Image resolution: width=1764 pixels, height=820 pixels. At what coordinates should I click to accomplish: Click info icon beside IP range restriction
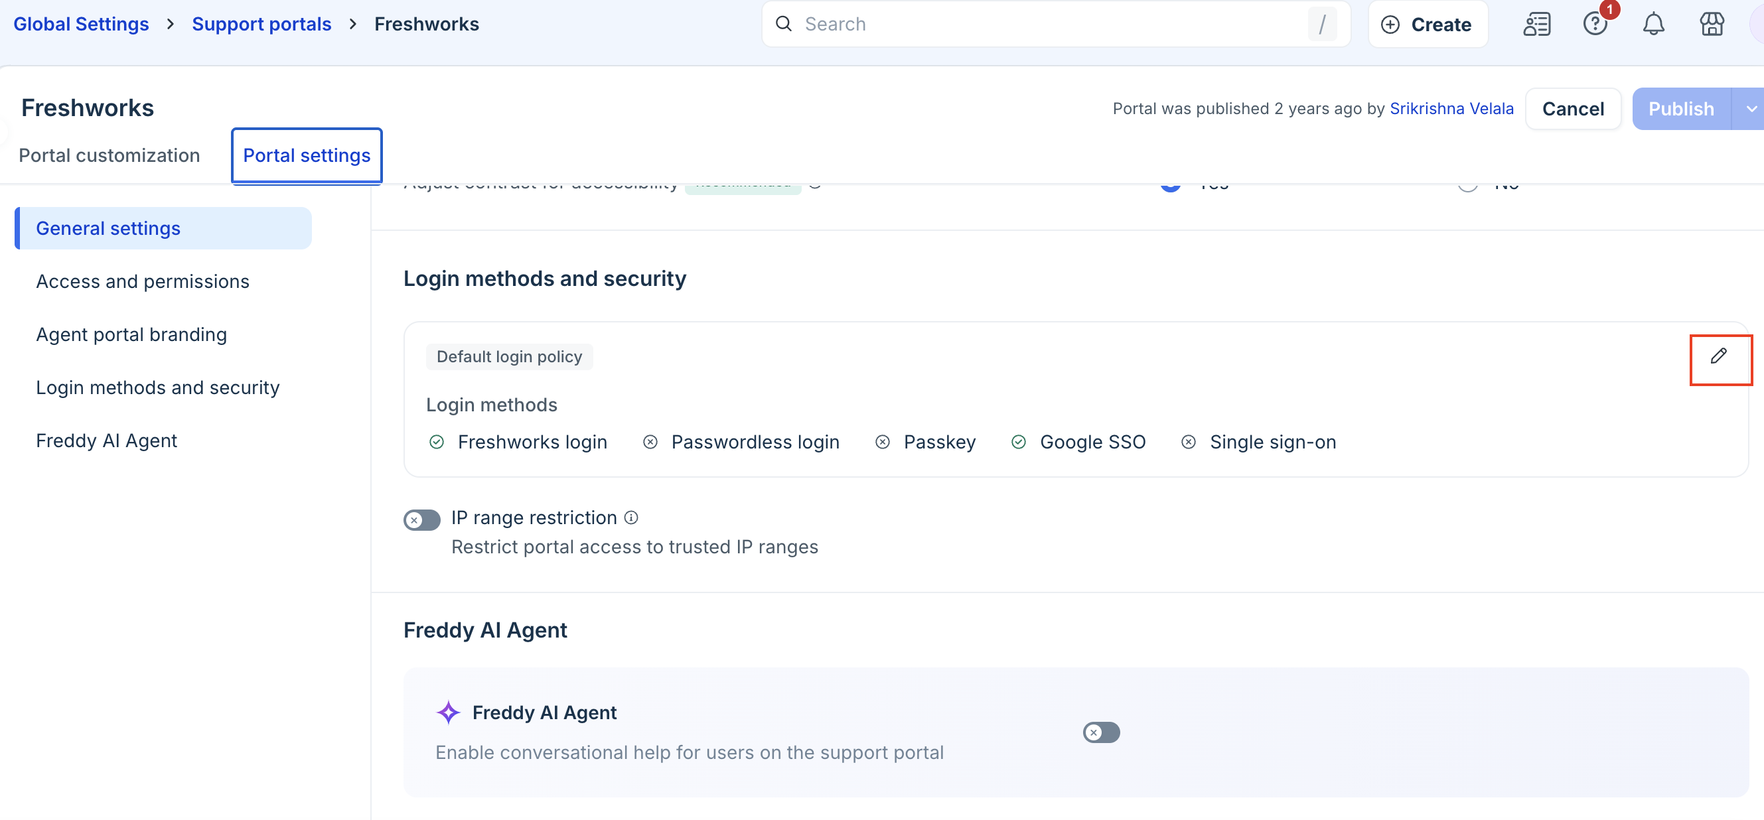[631, 517]
